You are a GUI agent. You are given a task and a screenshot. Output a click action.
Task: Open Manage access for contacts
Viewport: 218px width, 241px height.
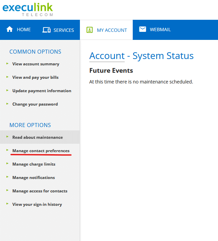tap(40, 191)
